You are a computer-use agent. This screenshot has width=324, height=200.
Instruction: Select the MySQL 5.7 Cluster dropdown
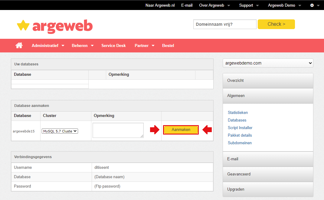(x=60, y=131)
